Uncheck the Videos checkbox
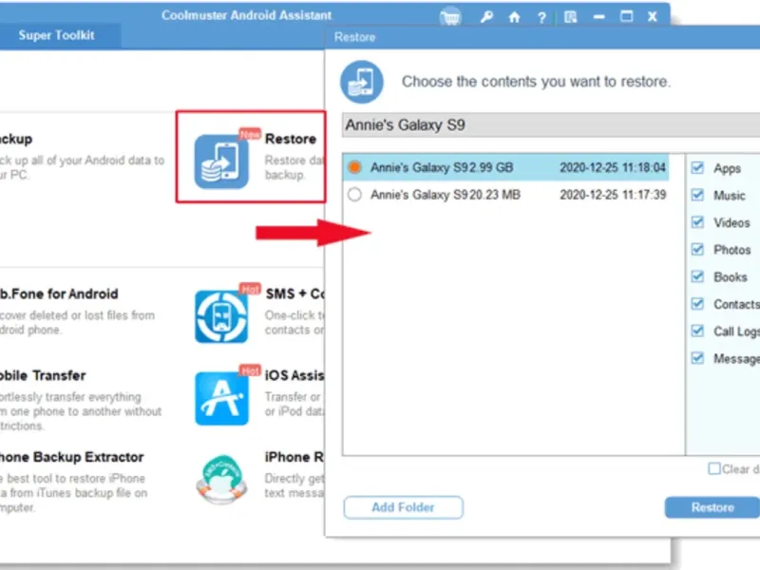Image resolution: width=760 pixels, height=570 pixels. click(x=697, y=222)
